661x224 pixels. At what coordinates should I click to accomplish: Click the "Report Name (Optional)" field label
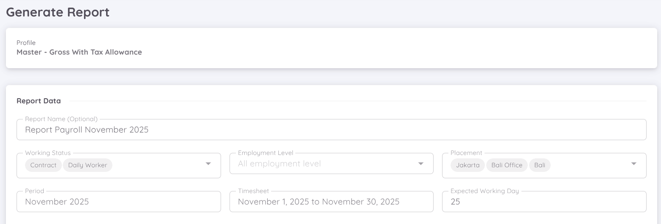[x=61, y=119]
